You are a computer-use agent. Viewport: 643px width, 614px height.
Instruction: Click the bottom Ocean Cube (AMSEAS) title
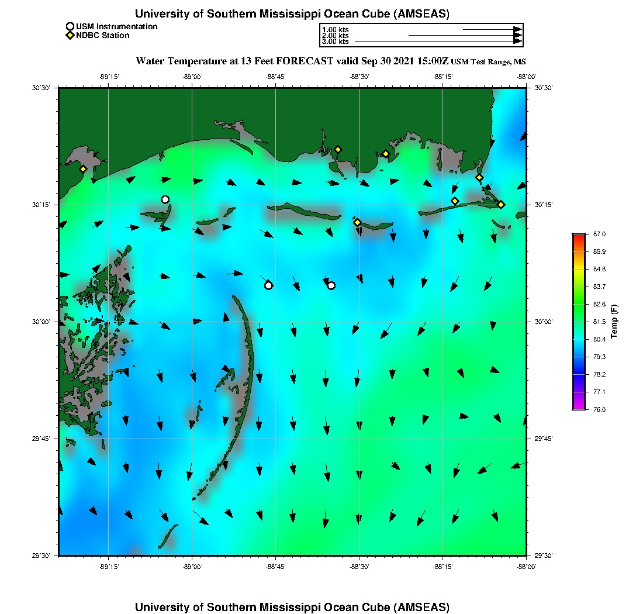pyautogui.click(x=292, y=607)
